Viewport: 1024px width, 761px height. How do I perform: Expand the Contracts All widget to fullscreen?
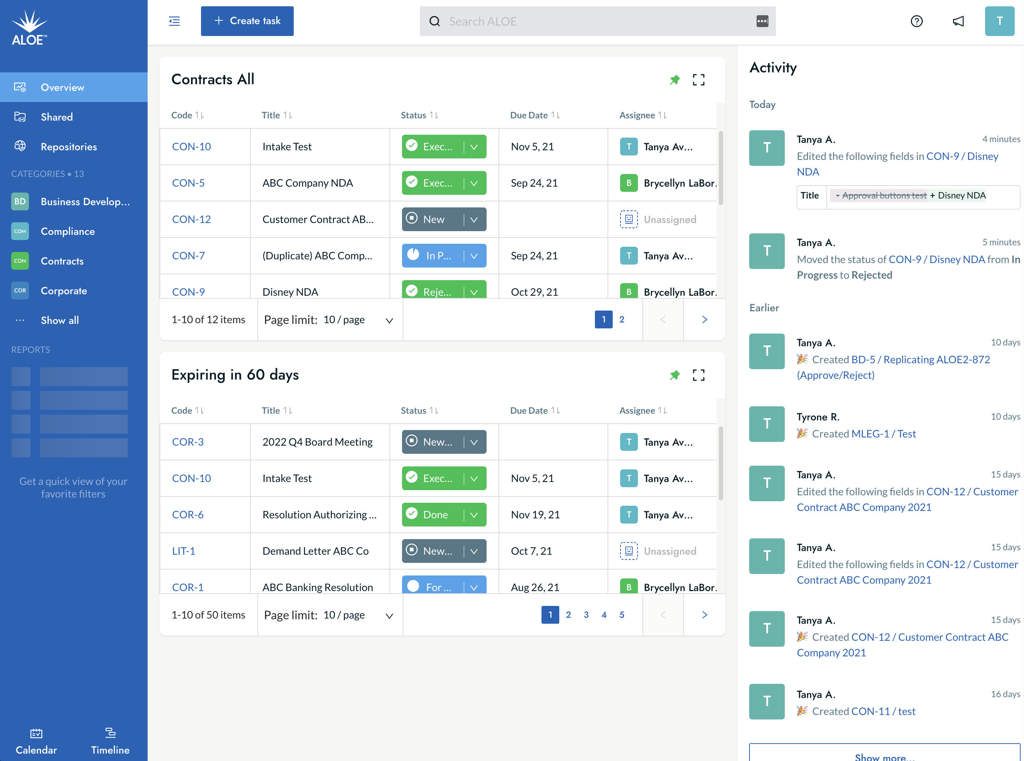[x=698, y=80]
